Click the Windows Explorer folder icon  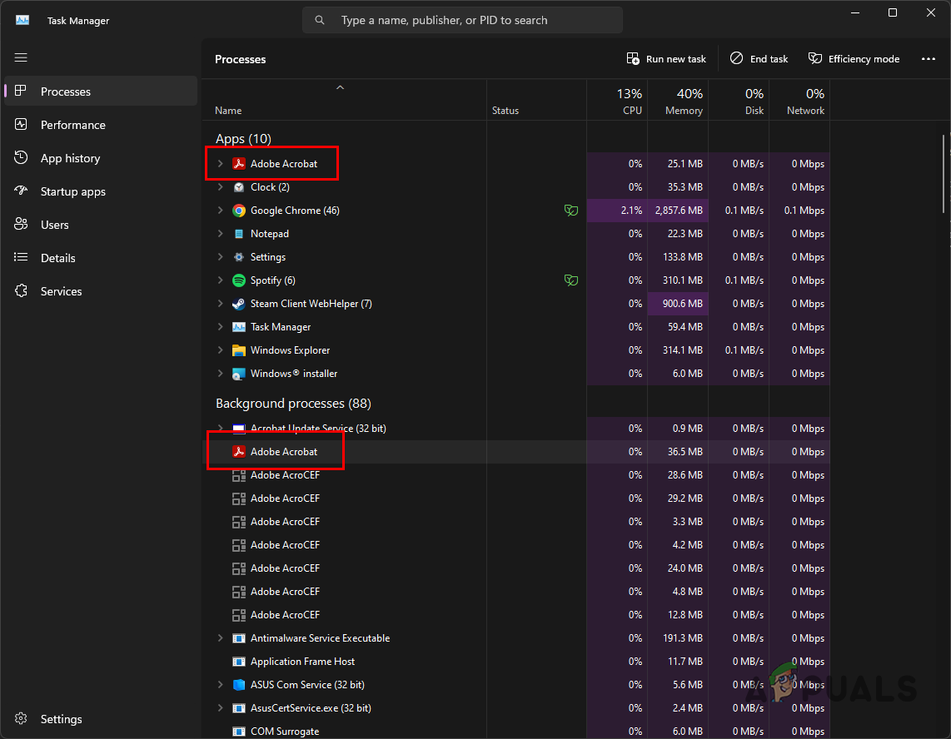point(239,350)
